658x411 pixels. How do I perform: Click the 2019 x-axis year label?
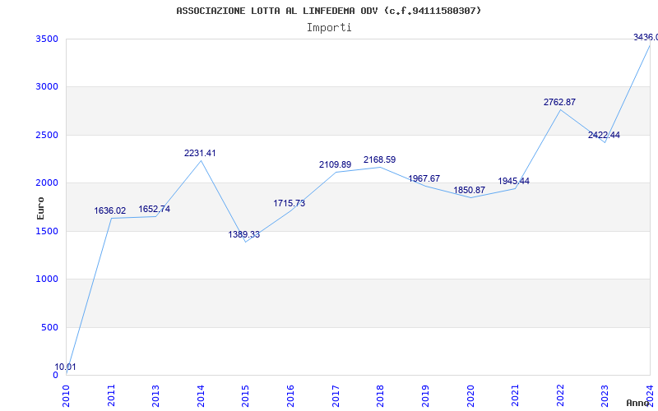click(x=425, y=395)
